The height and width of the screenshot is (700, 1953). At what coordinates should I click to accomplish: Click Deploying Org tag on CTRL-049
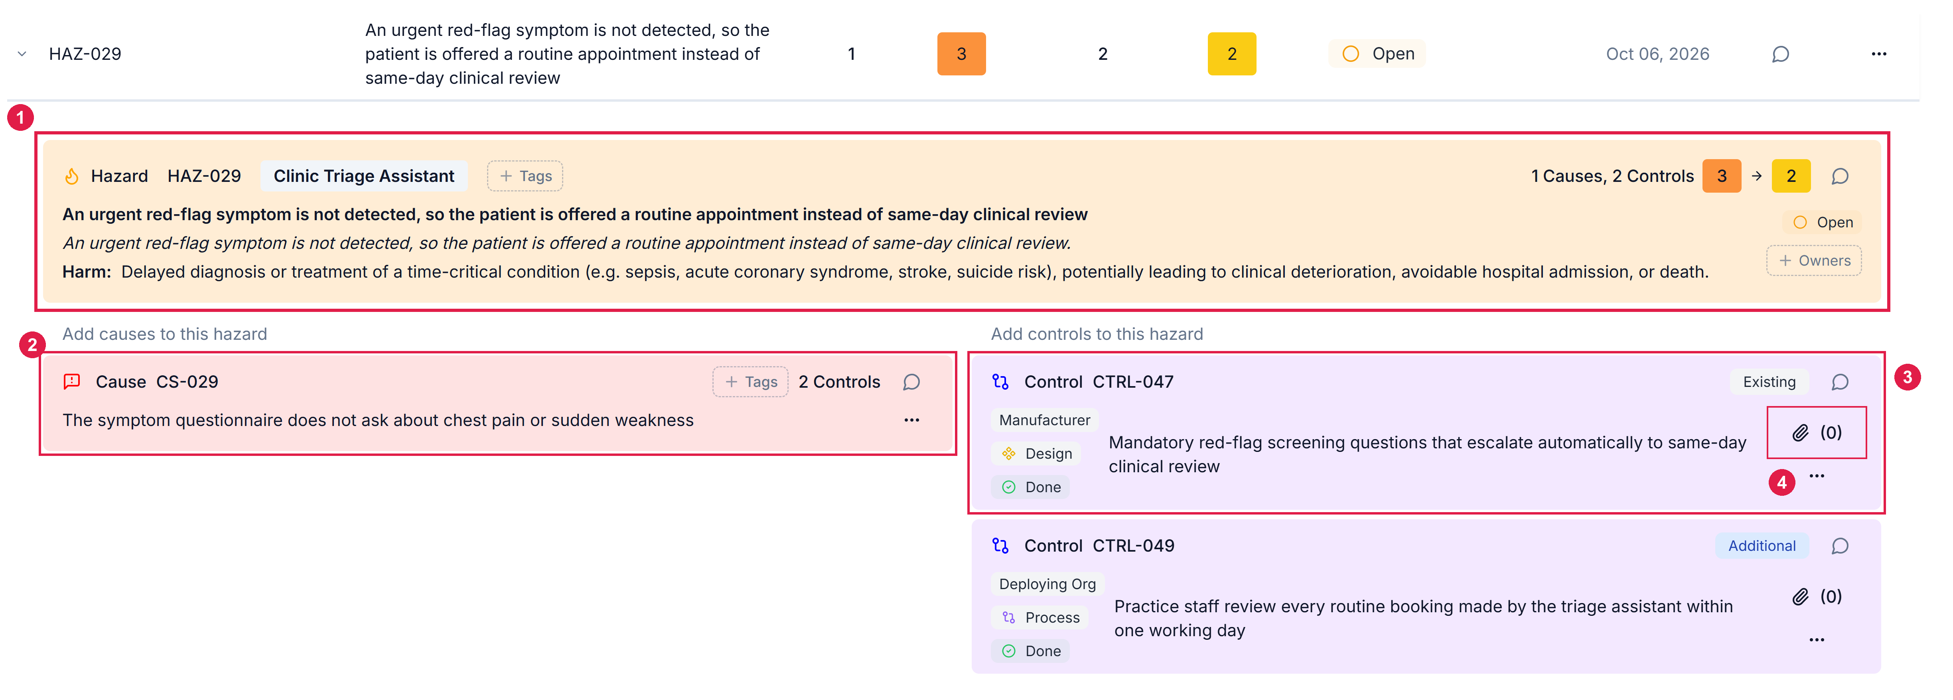(1047, 584)
